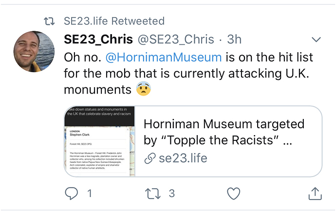Click the reply count of 1
The image size is (336, 218).
pos(89,194)
